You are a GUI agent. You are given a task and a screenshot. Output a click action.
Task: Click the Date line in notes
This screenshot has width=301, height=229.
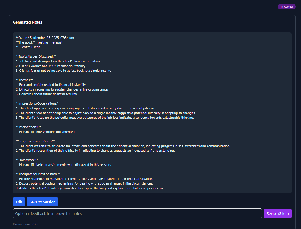(x=45, y=38)
